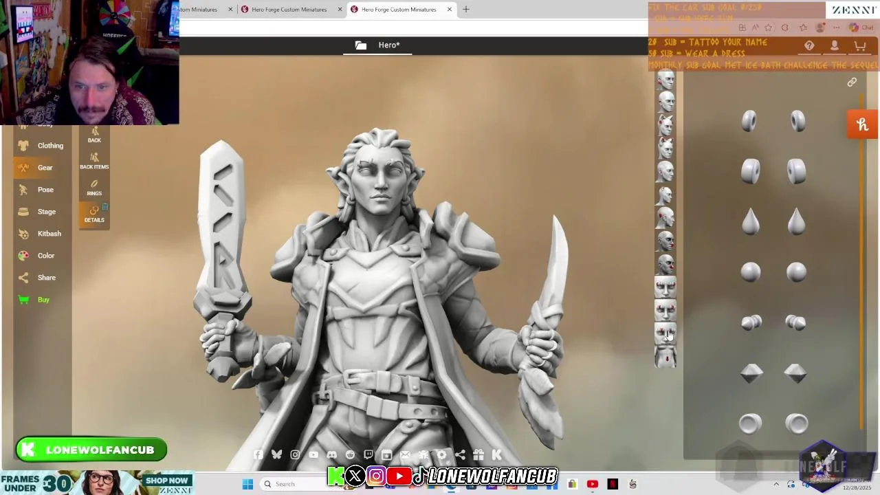Open the calendar icon in footer bar
Screen dimensions: 880x495
[386, 454]
